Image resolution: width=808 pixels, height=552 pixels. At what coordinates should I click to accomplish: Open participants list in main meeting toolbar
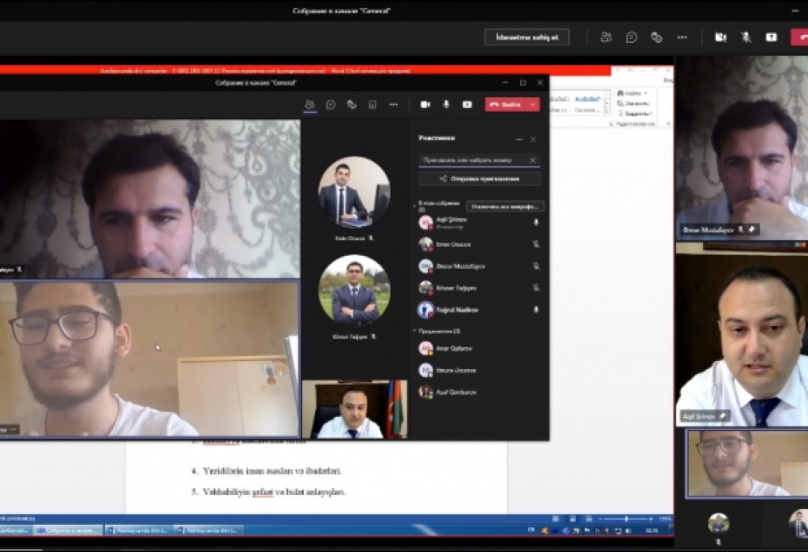[x=606, y=37]
